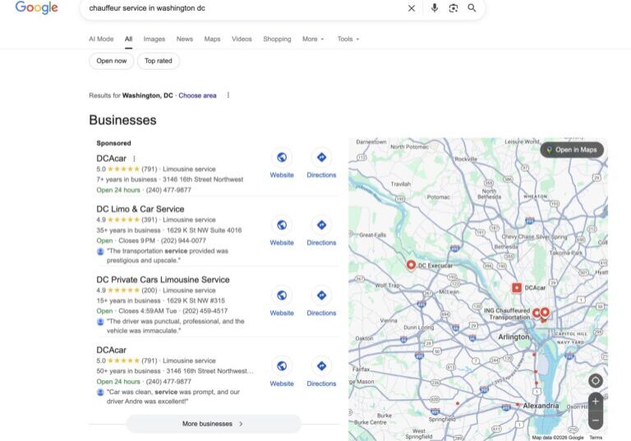Open DC Limo & Car Service listing title
Viewport: 631px width, 441px height.
pyautogui.click(x=140, y=209)
